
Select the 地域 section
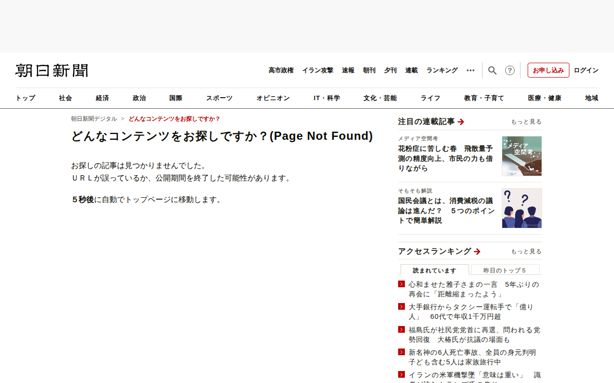(x=591, y=98)
